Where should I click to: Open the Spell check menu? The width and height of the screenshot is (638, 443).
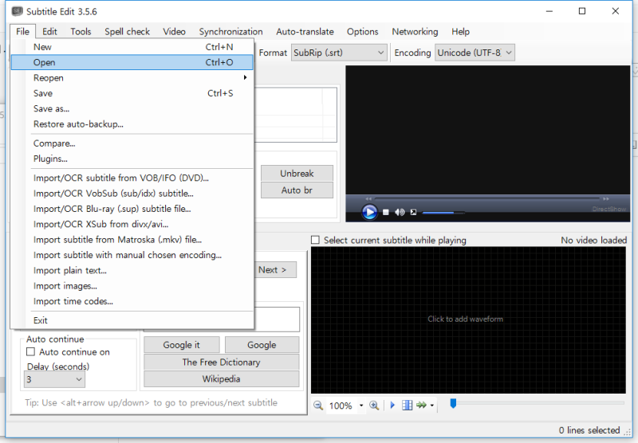point(127,32)
